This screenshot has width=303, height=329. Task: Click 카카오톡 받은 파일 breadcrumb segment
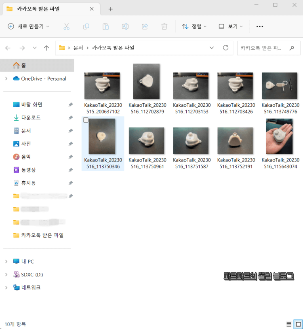pos(113,48)
